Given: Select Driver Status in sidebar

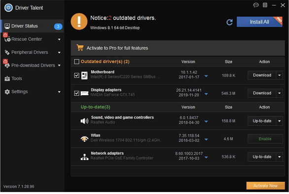Looking at the screenshot, I should point(33,26).
